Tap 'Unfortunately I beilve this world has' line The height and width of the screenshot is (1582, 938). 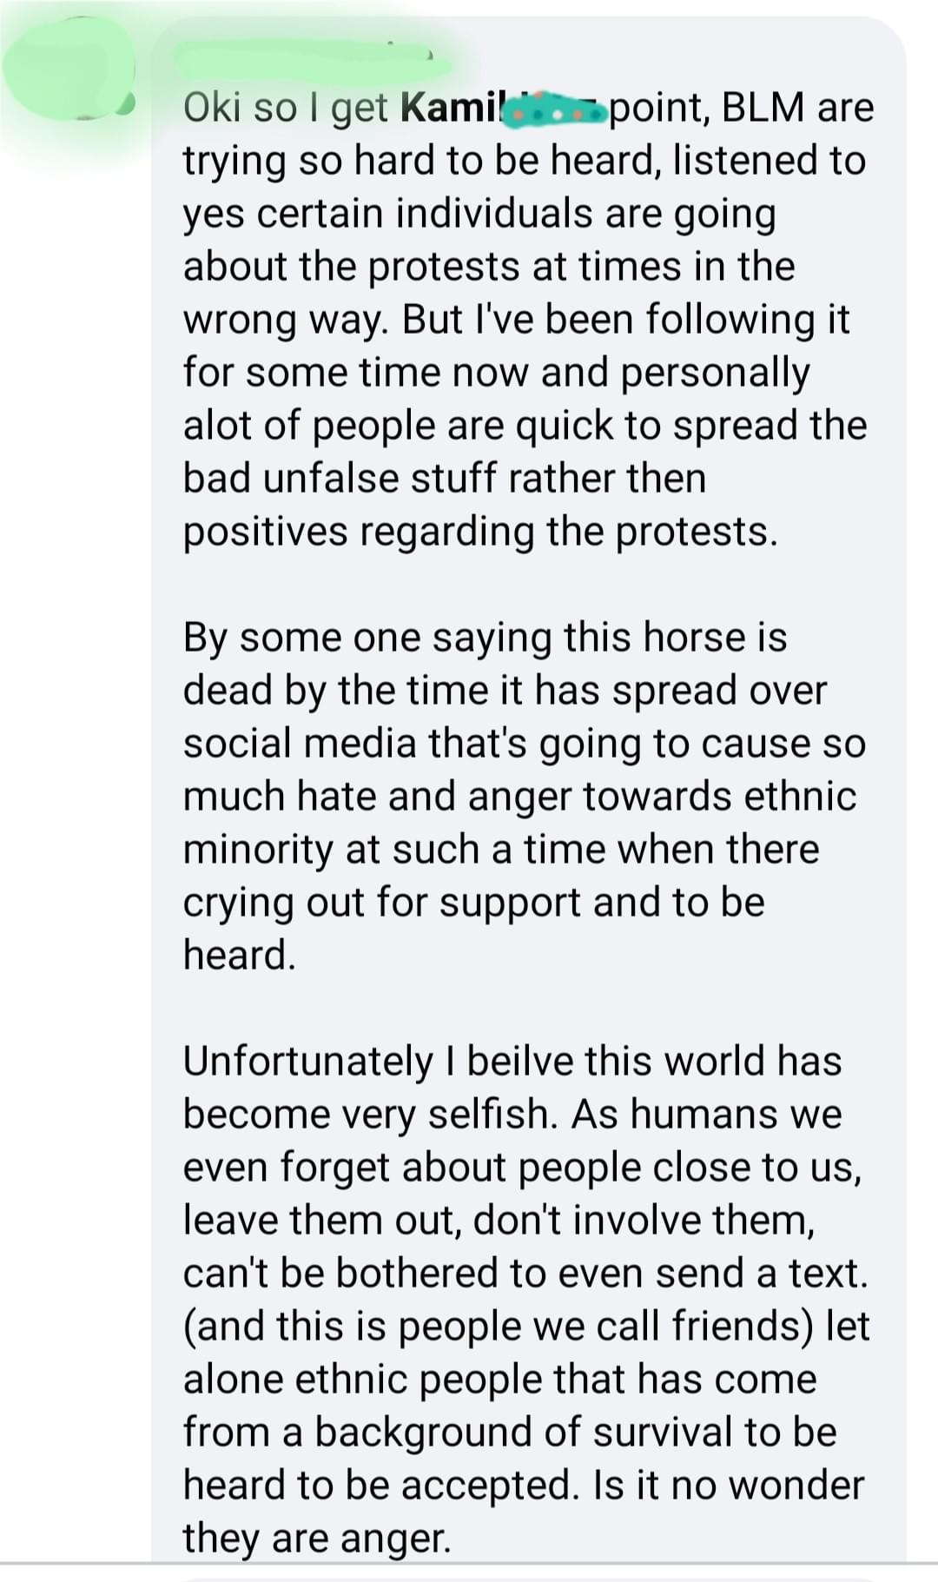tap(512, 1061)
